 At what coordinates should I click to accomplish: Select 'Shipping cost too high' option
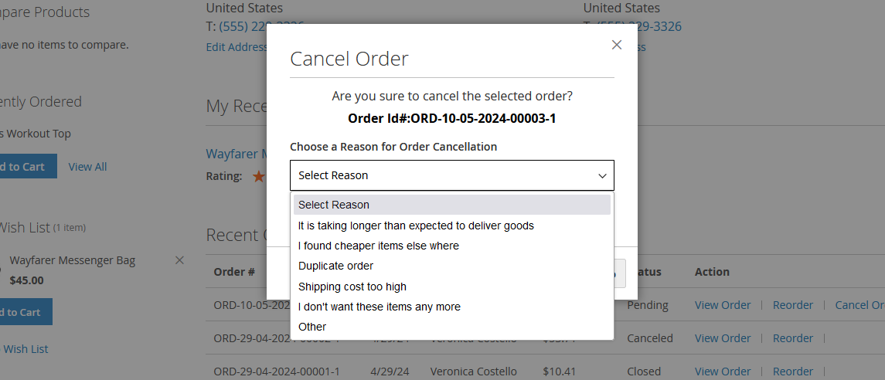(x=352, y=287)
